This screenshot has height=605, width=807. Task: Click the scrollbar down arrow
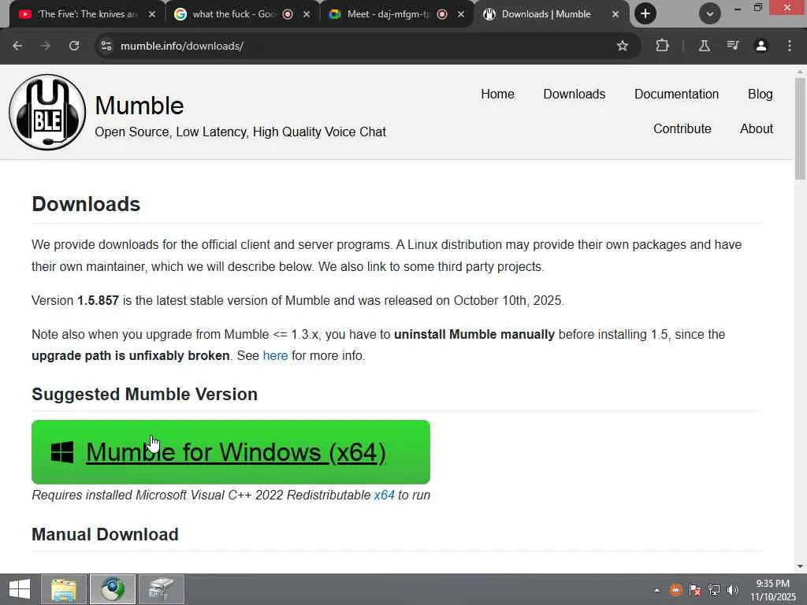click(800, 566)
